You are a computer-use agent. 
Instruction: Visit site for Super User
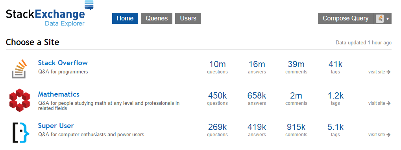[x=379, y=135]
